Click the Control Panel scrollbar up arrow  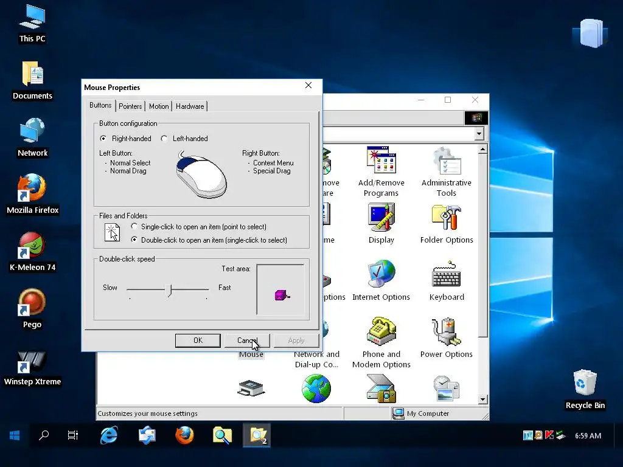482,150
